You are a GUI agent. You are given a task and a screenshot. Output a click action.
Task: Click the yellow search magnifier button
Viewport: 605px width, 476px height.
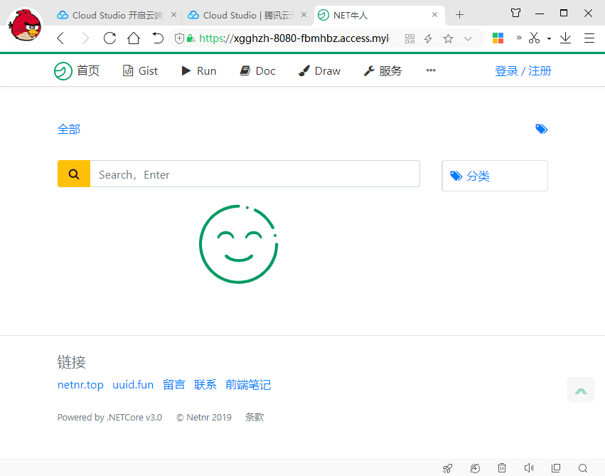click(x=73, y=174)
